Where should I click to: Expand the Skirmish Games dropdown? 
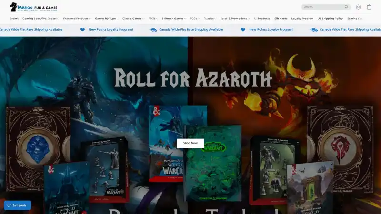point(174,19)
